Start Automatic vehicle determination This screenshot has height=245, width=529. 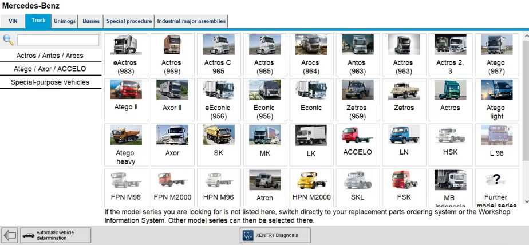point(56,235)
